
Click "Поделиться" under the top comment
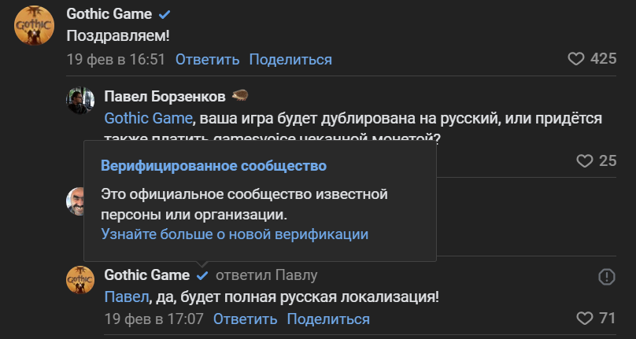pos(290,59)
